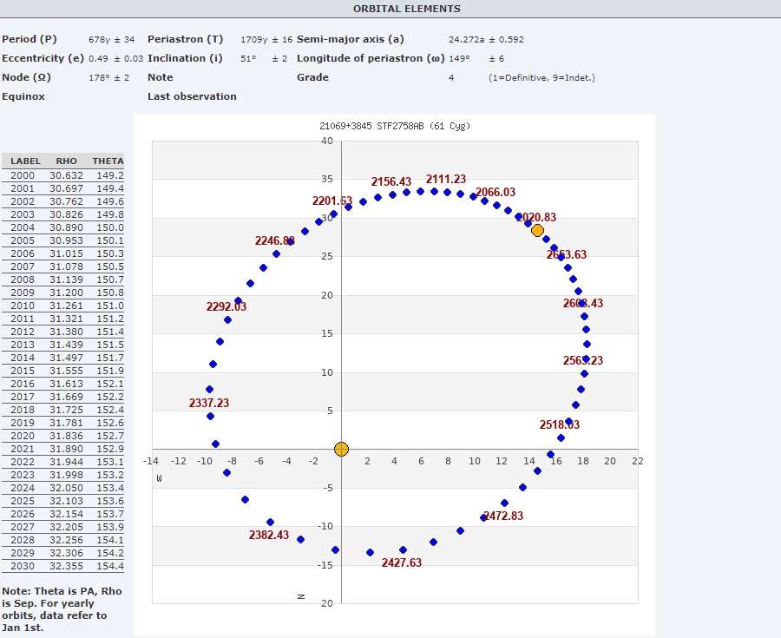
Task: Click the 2201.63 epoch label
Action: [x=332, y=201]
